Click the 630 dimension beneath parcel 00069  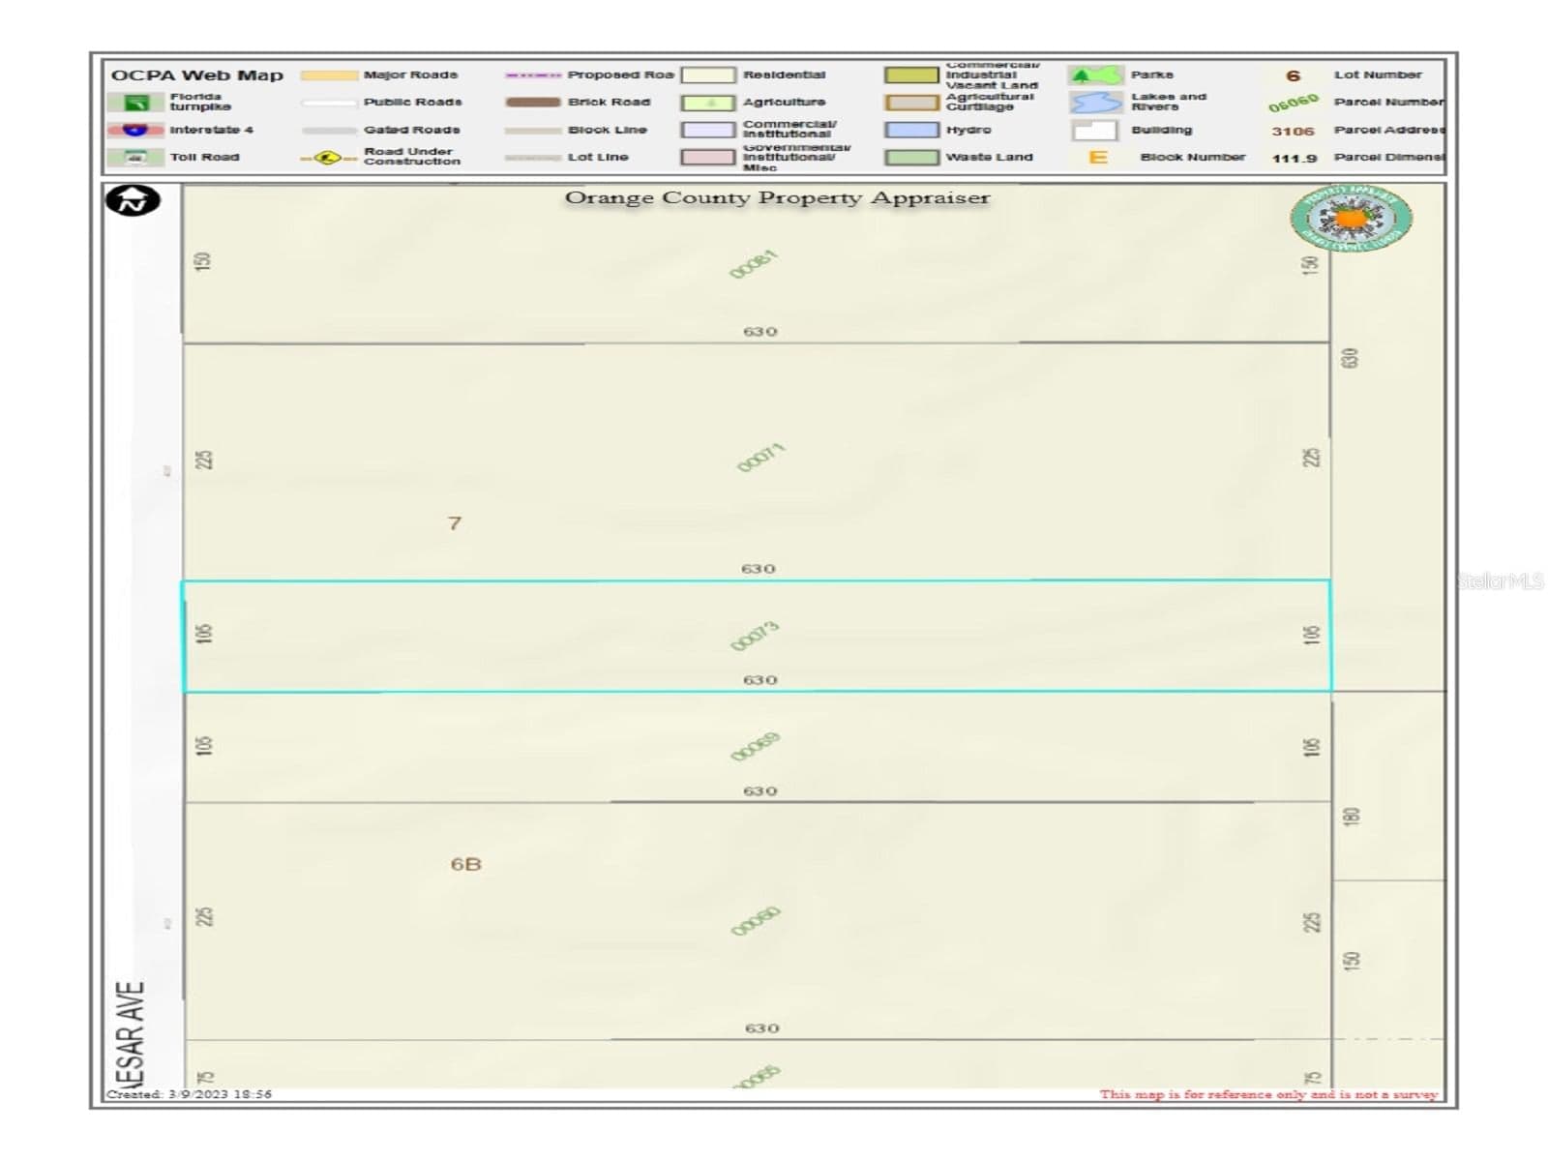pyautogui.click(x=760, y=791)
